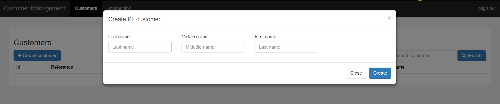500x104 pixels.
Task: Open Another link in the navbar
Action: (x=119, y=8)
